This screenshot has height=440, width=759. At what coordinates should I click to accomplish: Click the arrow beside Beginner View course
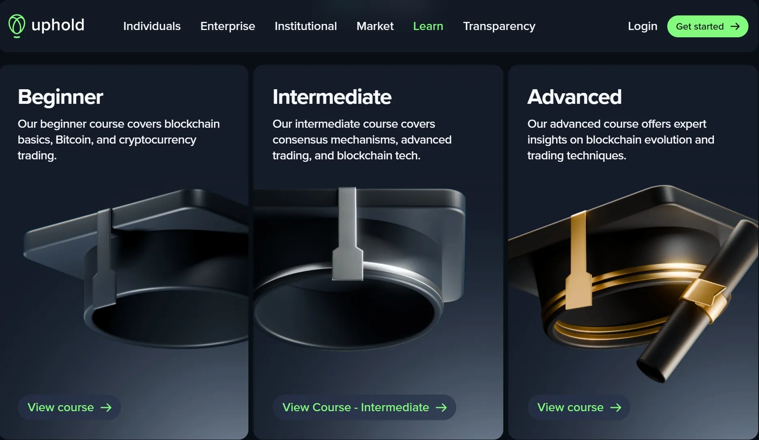coord(106,408)
